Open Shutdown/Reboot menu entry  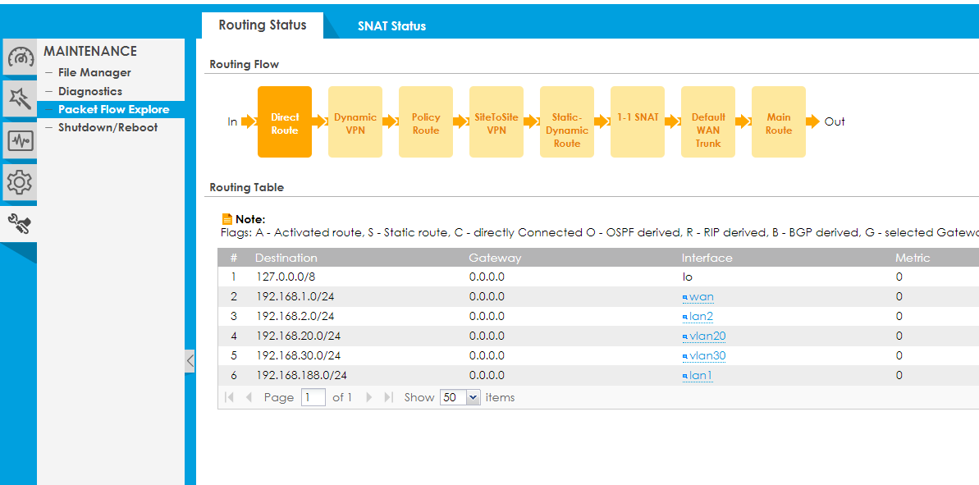click(x=108, y=127)
